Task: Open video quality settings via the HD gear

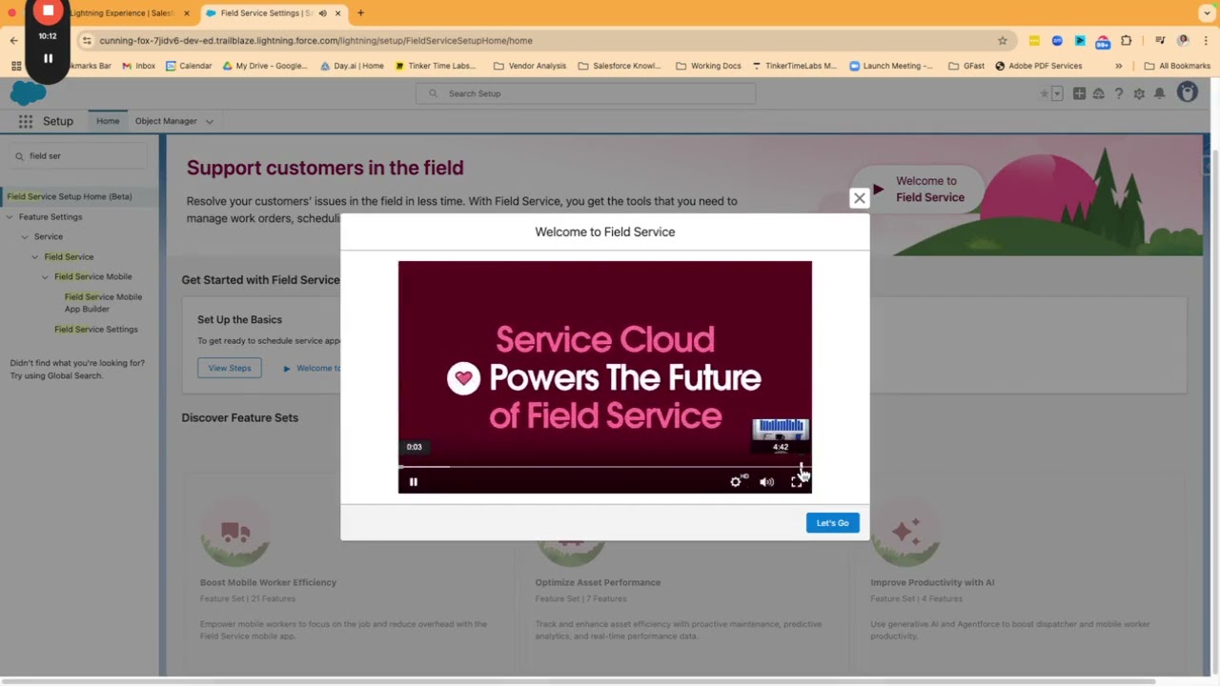Action: 736,481
